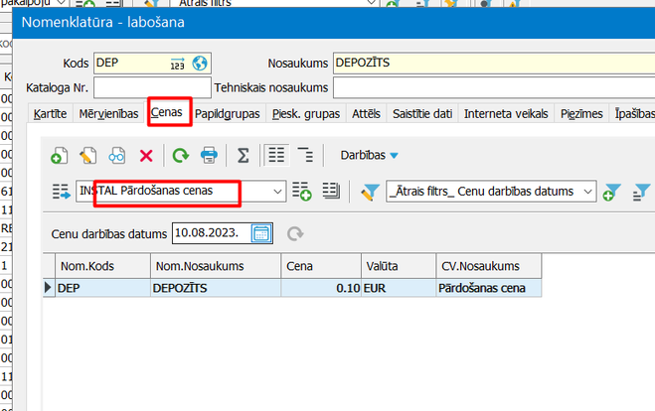The width and height of the screenshot is (655, 411).
Task: Select the DEPOZĪTS cell in the grid
Action: (216, 288)
